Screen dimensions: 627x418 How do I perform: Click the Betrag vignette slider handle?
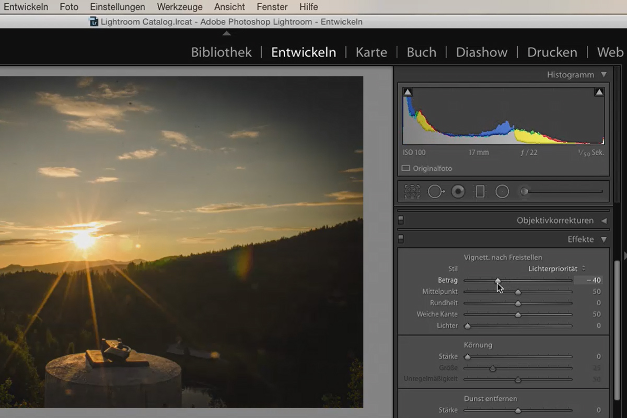pos(498,281)
